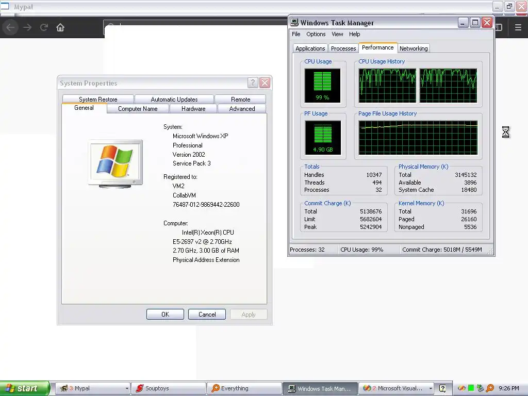Click the CPU Usage 99% meter

(x=322, y=86)
